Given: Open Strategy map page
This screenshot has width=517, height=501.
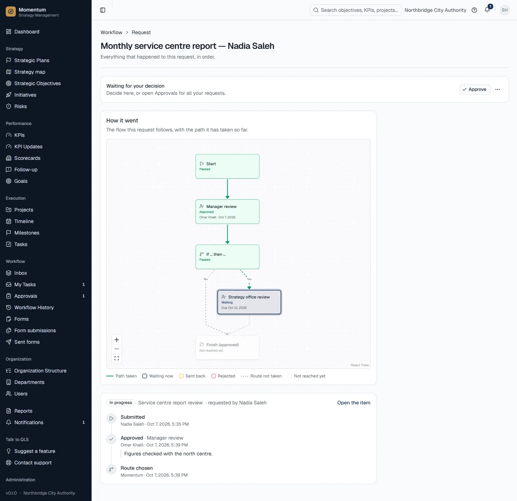Looking at the screenshot, I should coord(46,72).
